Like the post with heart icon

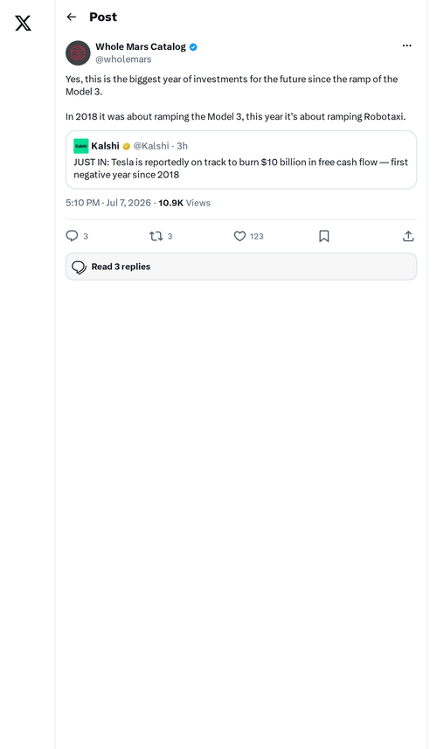pos(239,236)
